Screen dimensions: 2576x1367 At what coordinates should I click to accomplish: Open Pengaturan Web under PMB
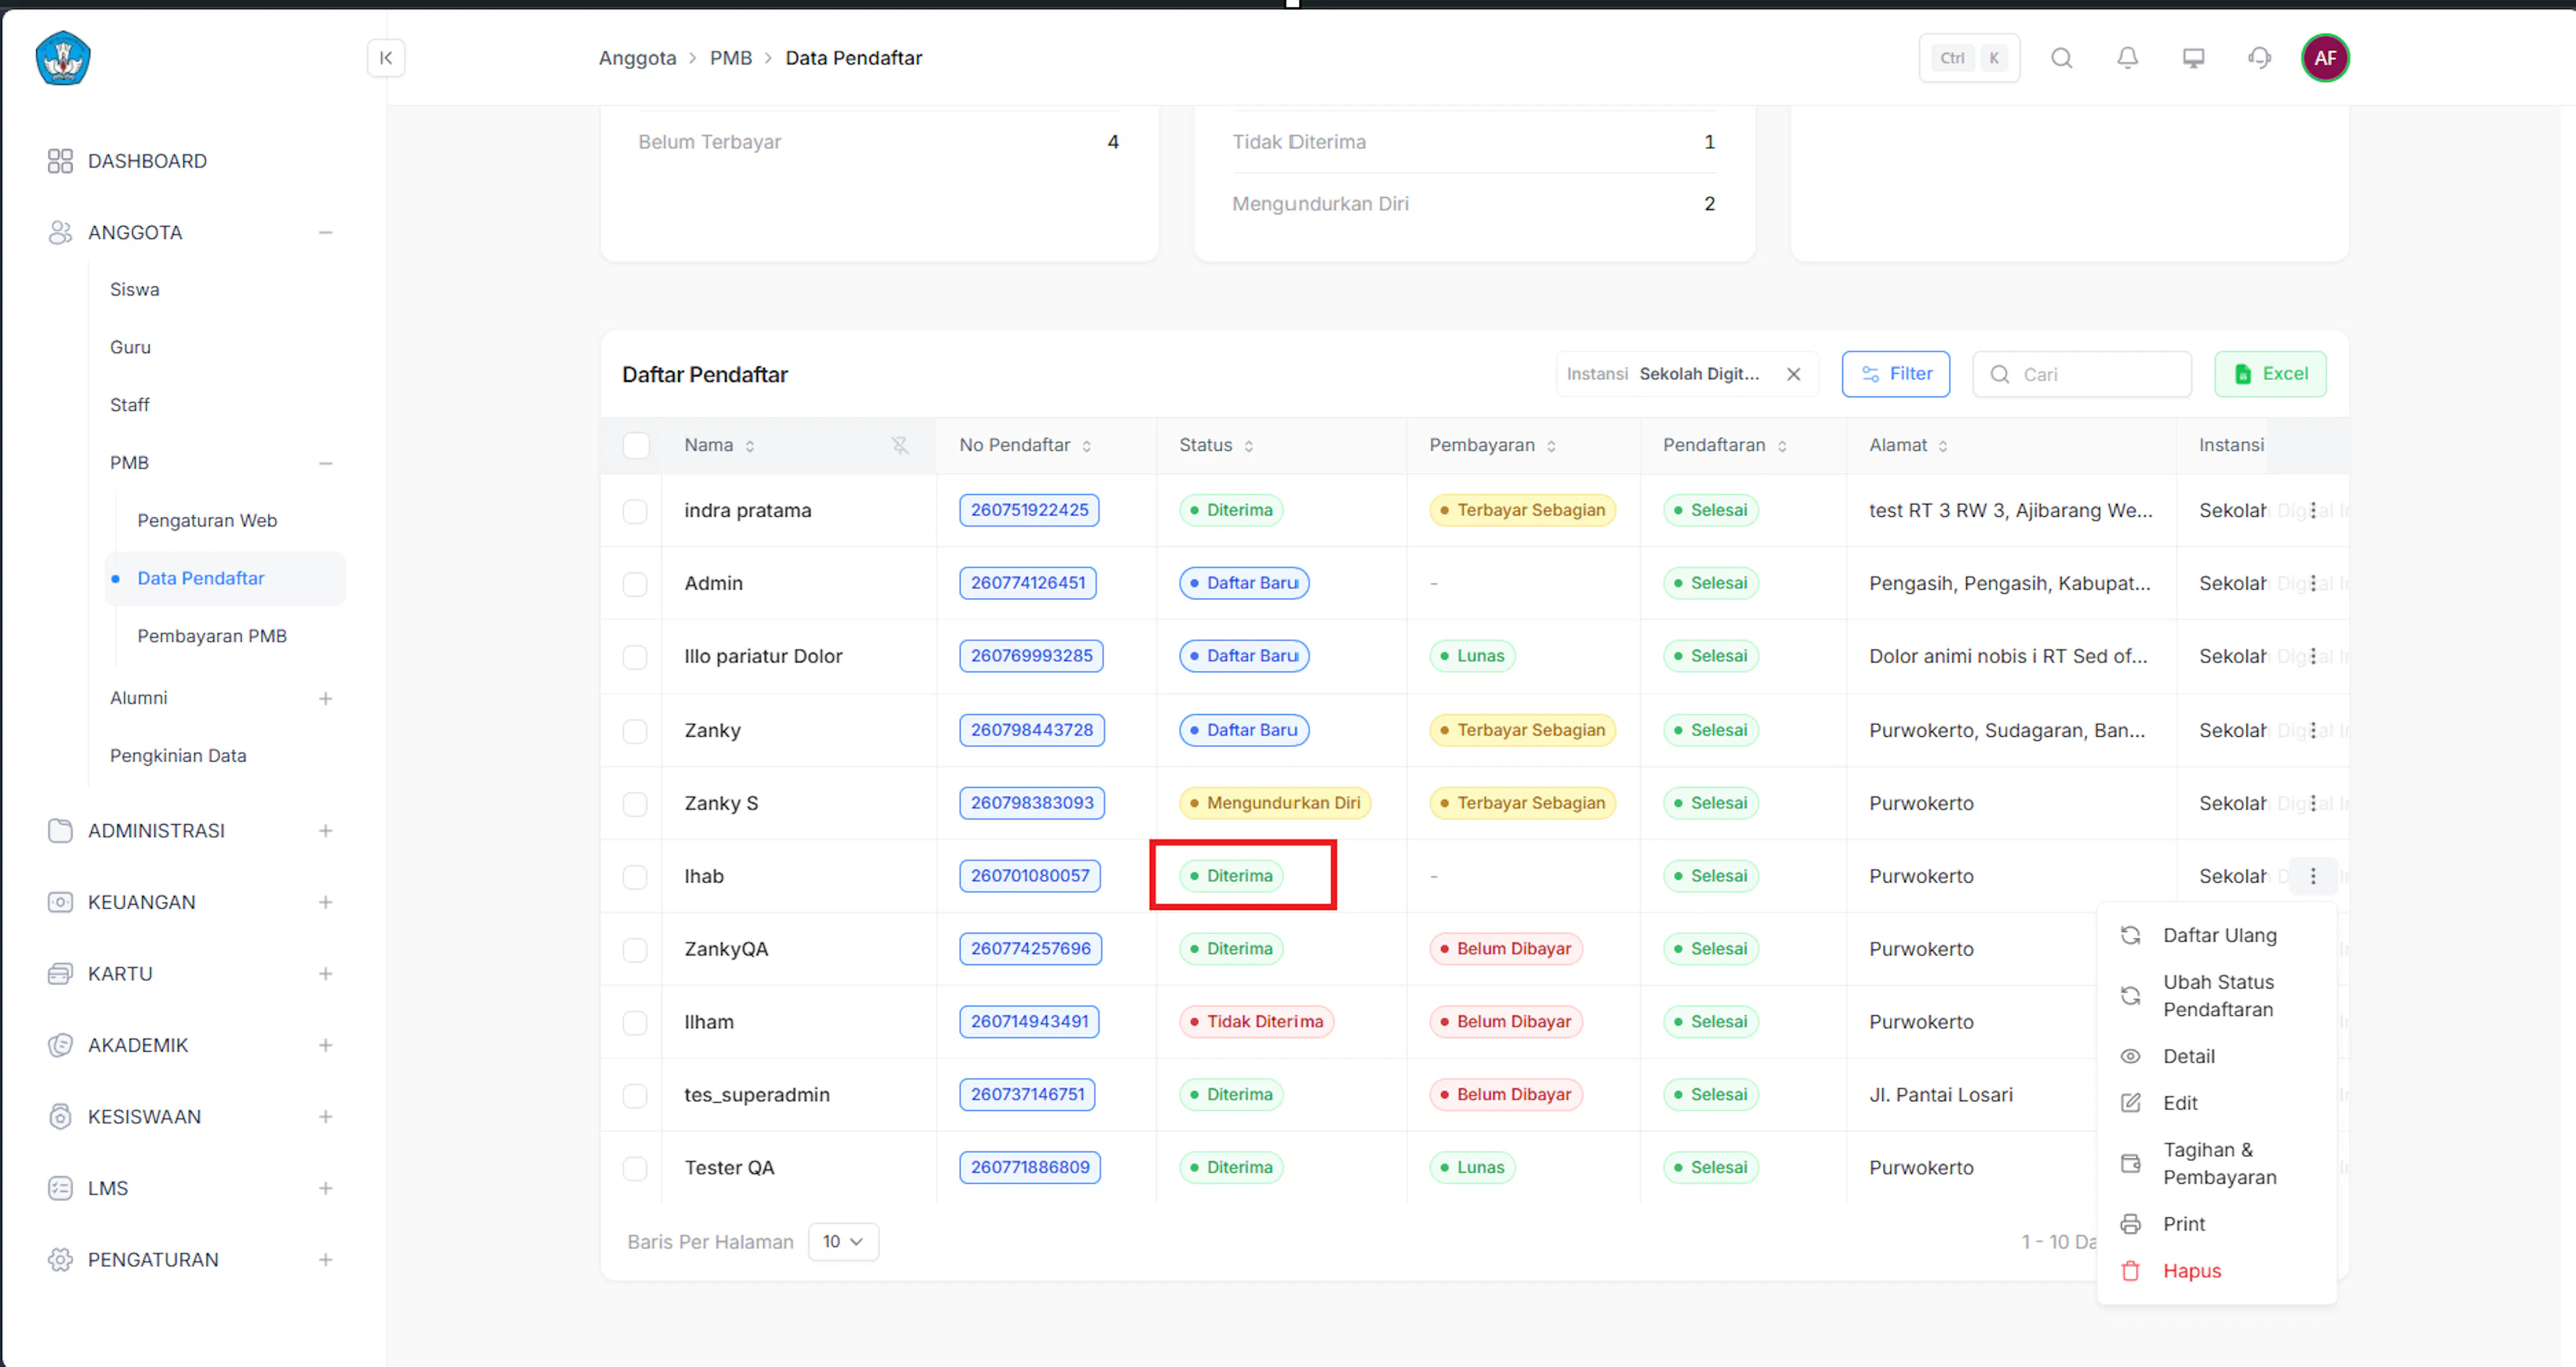(x=207, y=520)
